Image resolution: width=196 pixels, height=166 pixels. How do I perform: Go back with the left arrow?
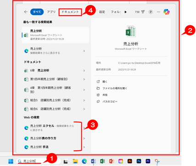pos(26,12)
